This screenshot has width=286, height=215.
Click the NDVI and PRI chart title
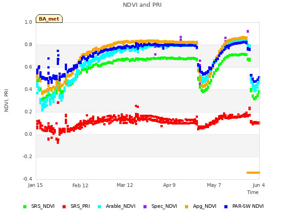click(142, 5)
